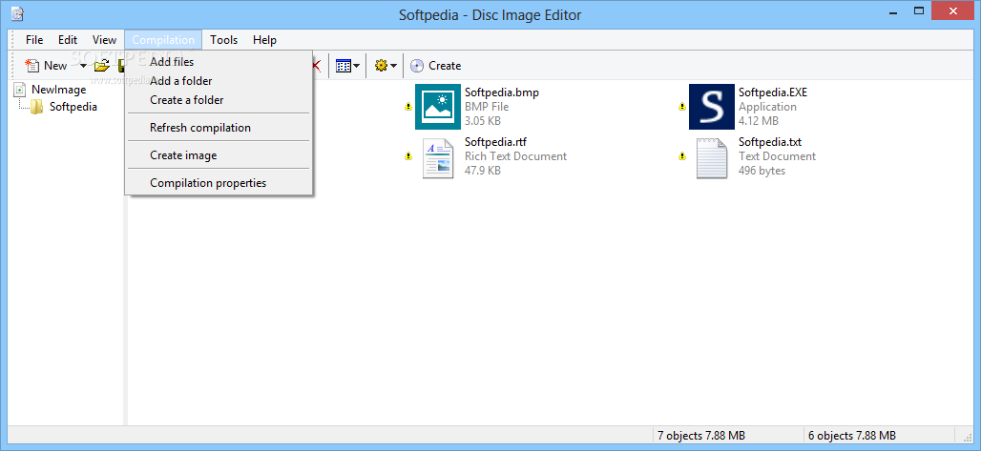The width and height of the screenshot is (981, 451).
Task: Select the Softpedia folder in tree
Action: coord(73,107)
